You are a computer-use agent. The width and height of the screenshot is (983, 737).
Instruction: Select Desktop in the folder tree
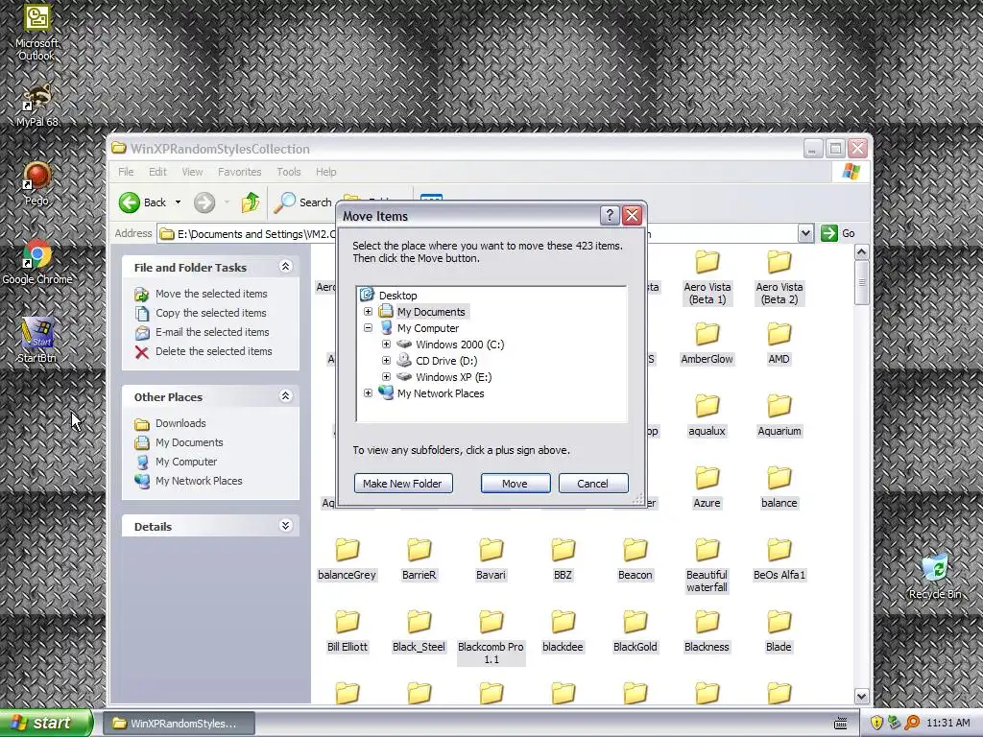tap(397, 296)
